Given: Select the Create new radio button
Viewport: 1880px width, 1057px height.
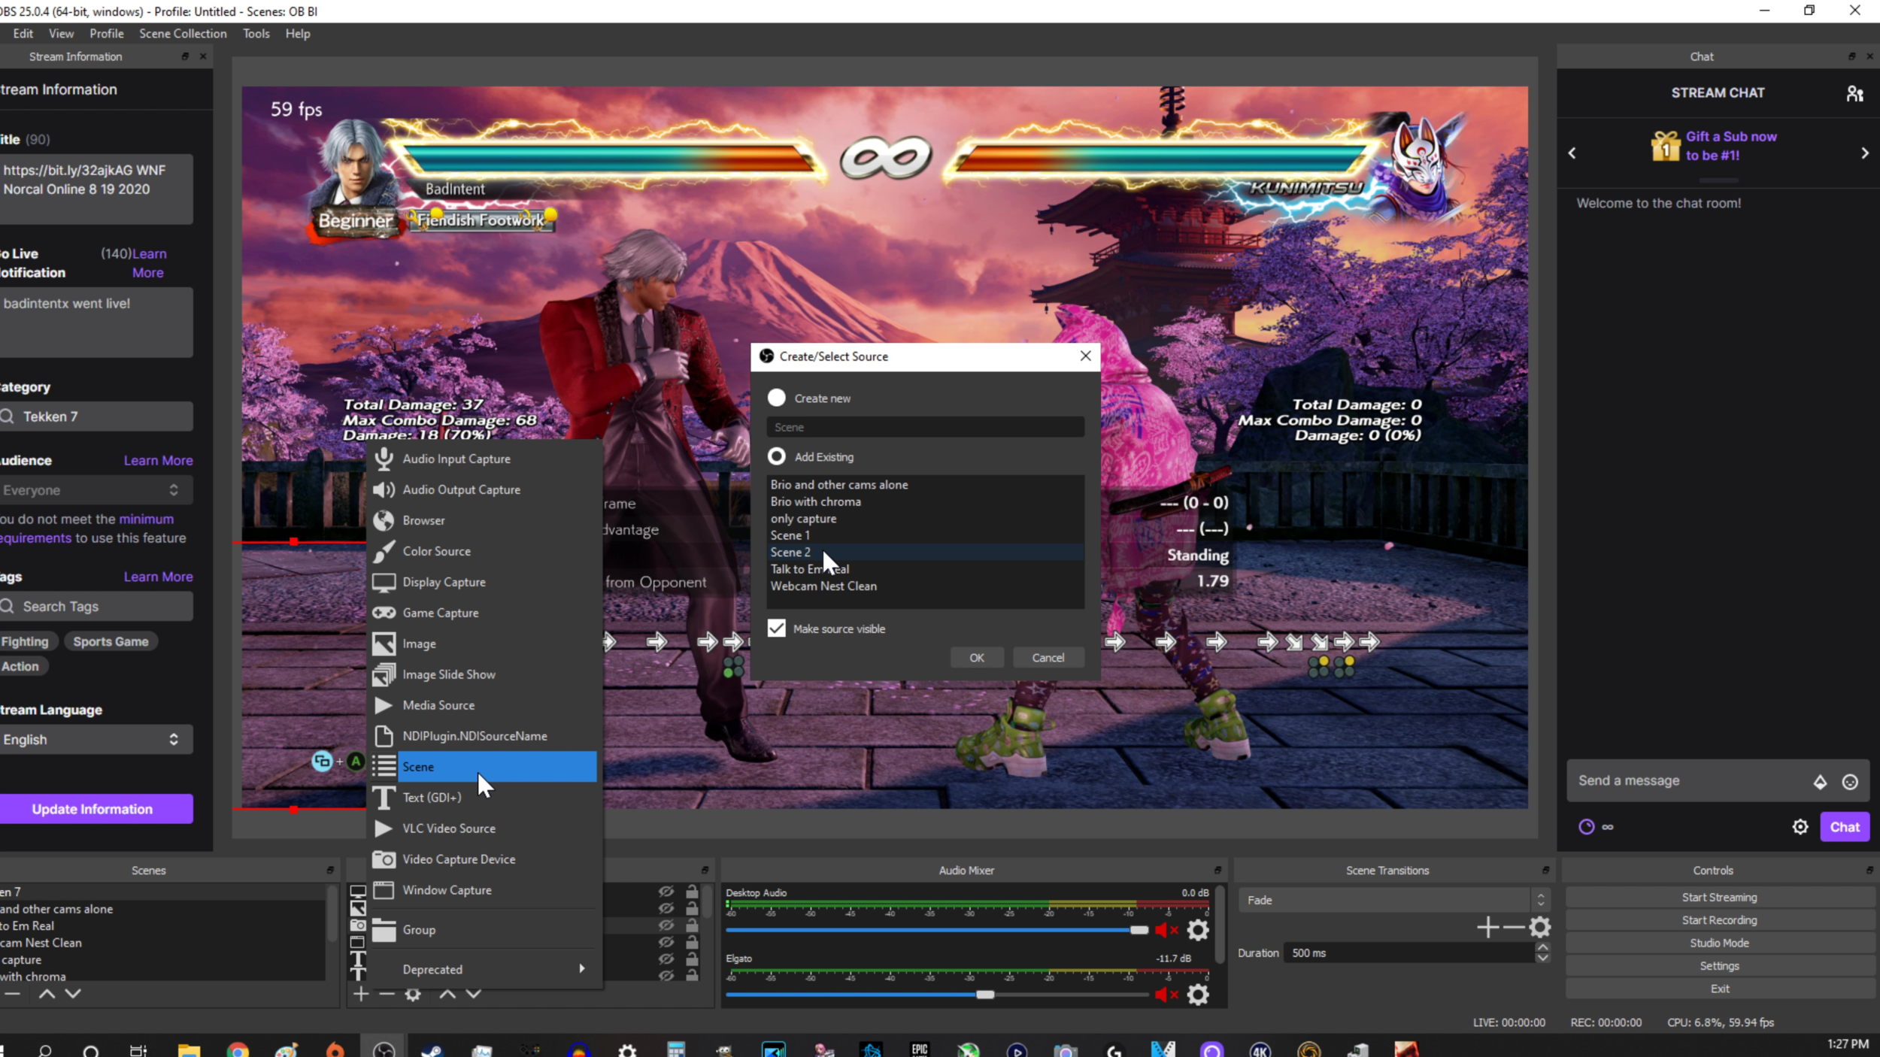Looking at the screenshot, I should click(776, 398).
